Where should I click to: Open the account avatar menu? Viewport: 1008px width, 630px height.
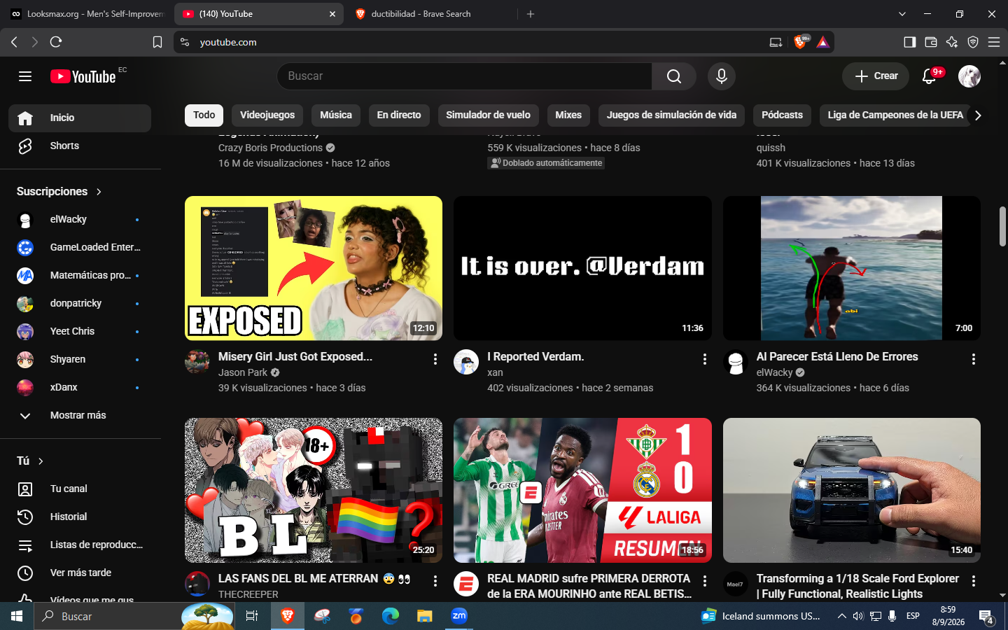tap(969, 76)
